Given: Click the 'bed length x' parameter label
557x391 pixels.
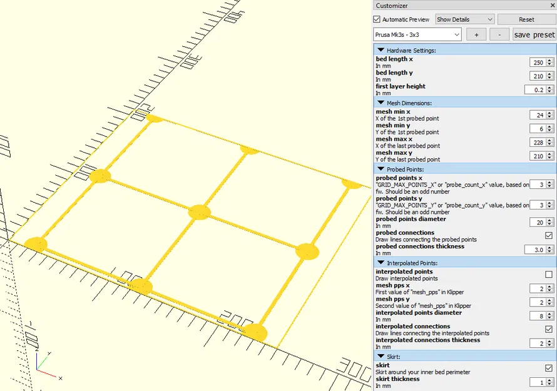Looking at the screenshot, I should click(394, 59).
